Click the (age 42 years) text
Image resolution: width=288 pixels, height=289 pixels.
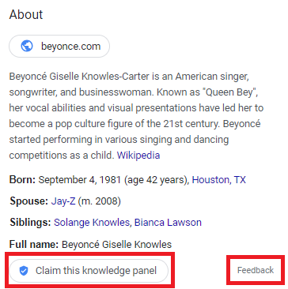click(157, 180)
